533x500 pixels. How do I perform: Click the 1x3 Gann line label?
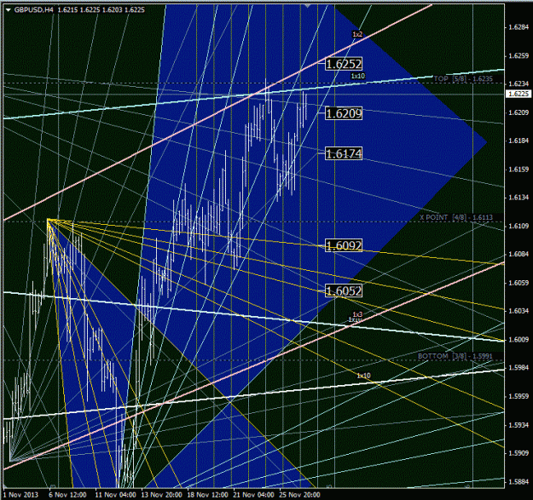coord(357,314)
